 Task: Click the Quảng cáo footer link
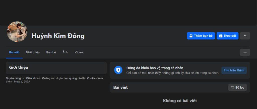click(49, 78)
